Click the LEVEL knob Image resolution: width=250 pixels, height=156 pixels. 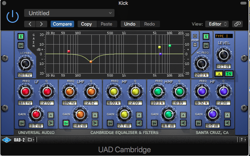pos(223,55)
